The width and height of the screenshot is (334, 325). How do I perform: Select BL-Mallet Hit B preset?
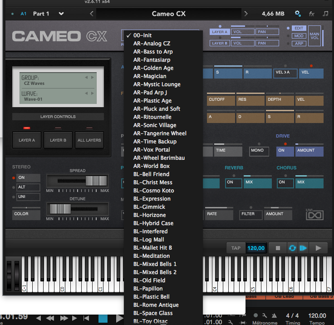click(163, 248)
